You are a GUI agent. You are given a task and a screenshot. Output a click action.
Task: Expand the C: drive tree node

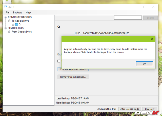tap(13, 24)
